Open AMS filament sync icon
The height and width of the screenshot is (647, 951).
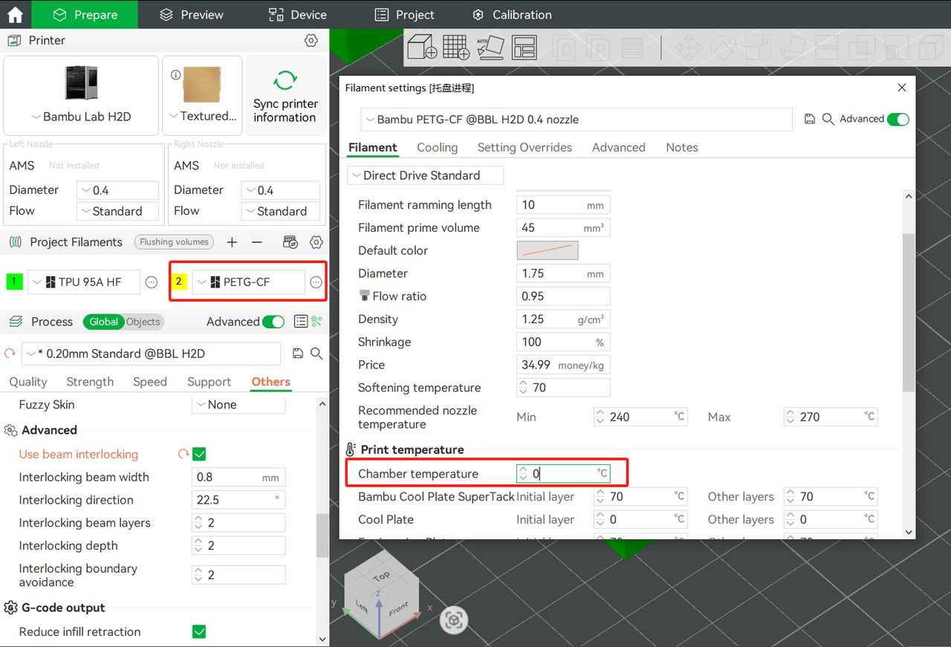pyautogui.click(x=291, y=242)
